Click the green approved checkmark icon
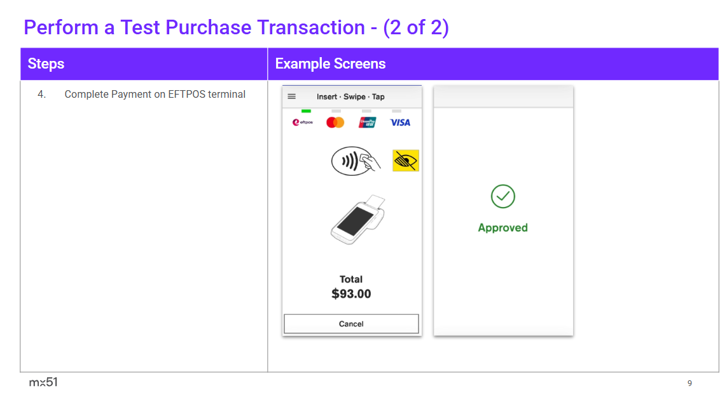 [x=503, y=197]
